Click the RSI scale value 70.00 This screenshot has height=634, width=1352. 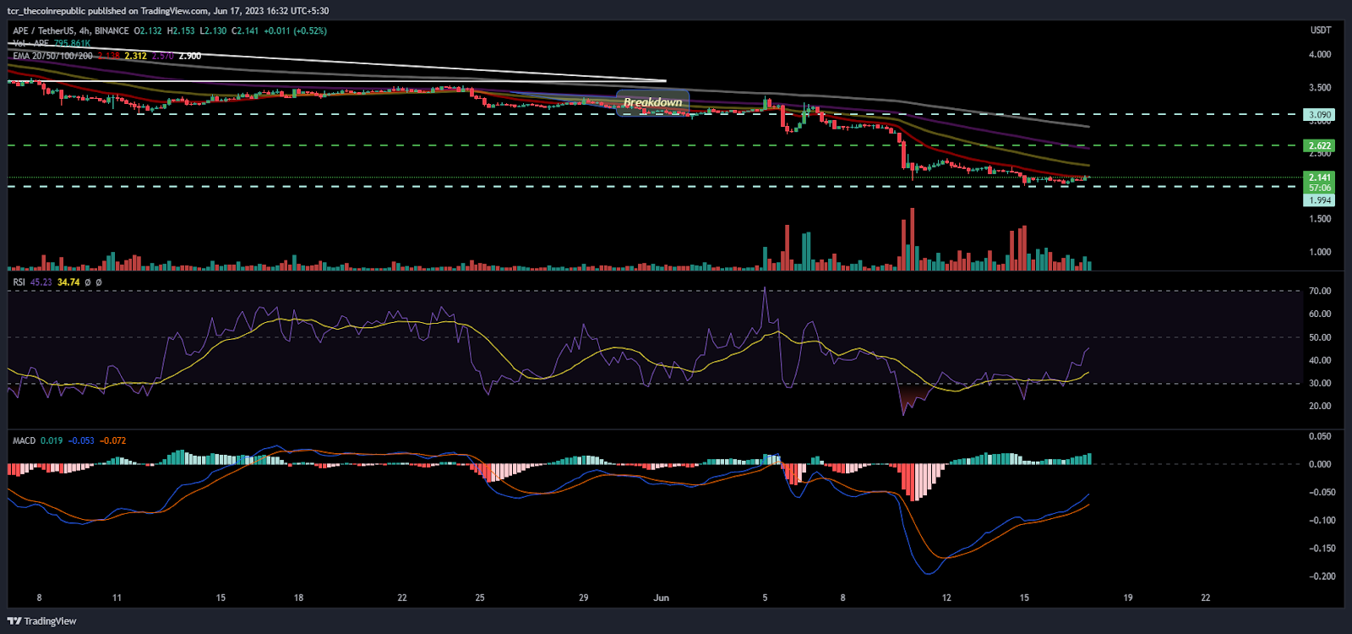point(1320,291)
